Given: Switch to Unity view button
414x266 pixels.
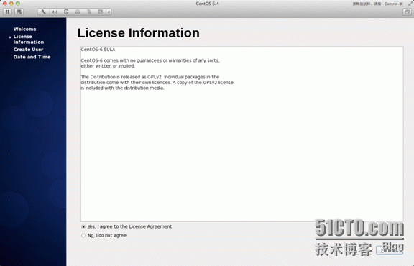Looking at the screenshot, I should pos(407,12).
